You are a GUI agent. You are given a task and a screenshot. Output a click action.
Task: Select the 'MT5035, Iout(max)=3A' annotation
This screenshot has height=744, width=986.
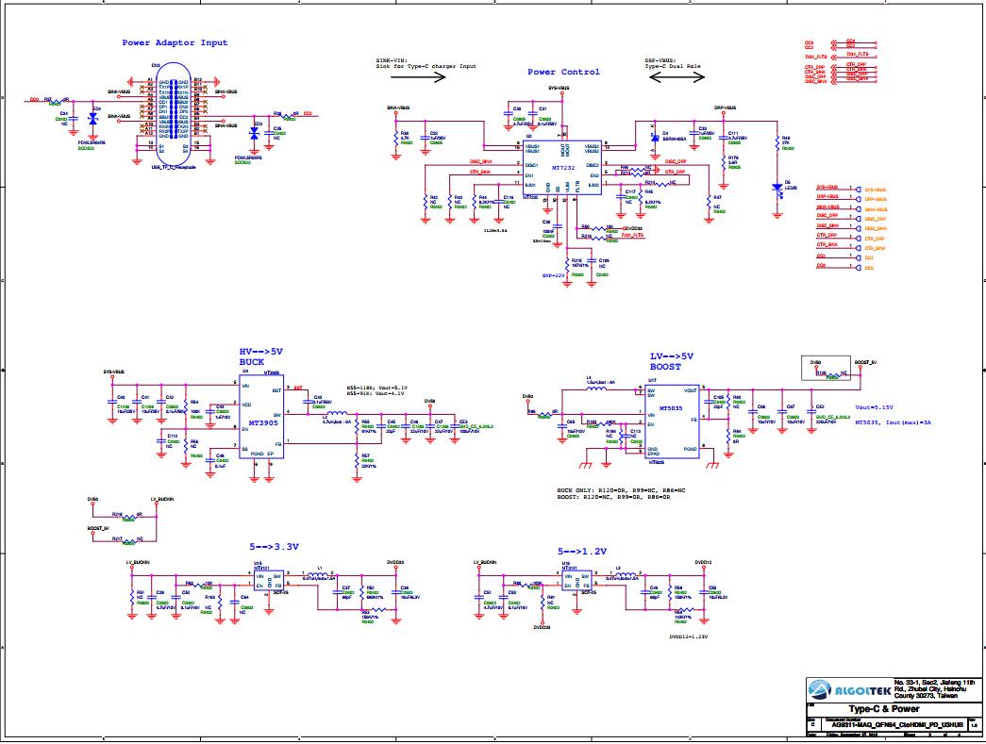click(x=893, y=422)
